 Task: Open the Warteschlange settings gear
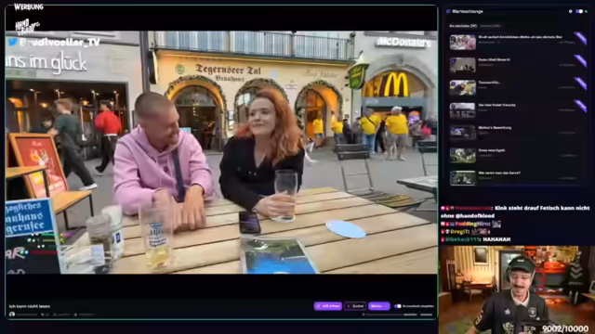[x=570, y=11]
